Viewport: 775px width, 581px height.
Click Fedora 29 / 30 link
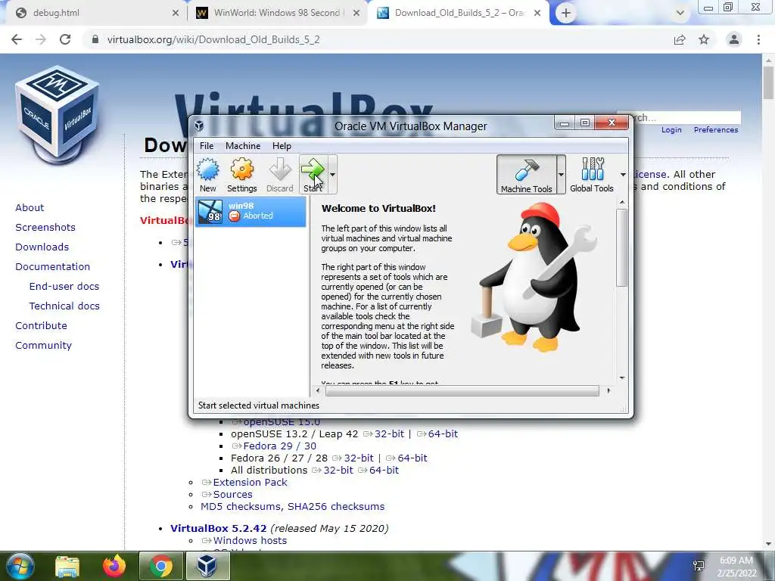[280, 446]
